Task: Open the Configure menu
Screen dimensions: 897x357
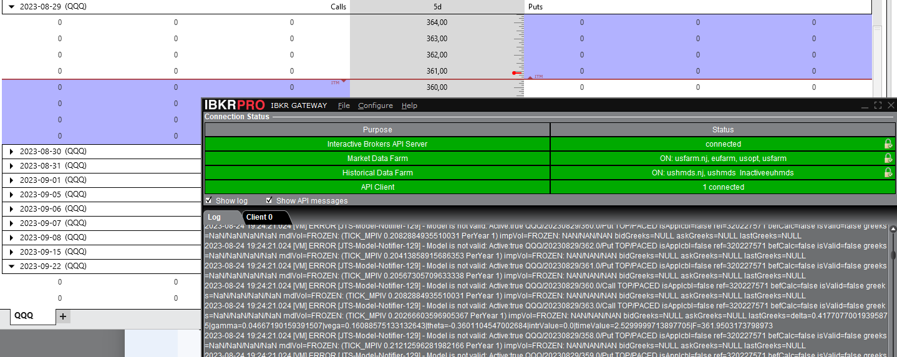Action: point(376,105)
